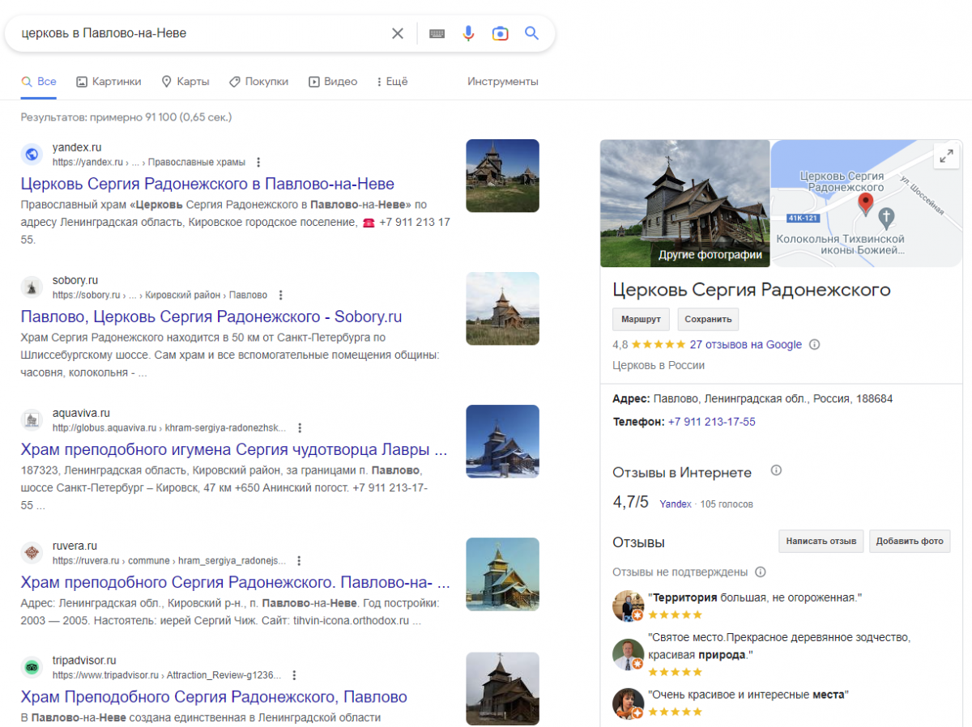The width and height of the screenshot is (972, 727).
Task: Switch to the Карты tab
Action: click(x=185, y=82)
